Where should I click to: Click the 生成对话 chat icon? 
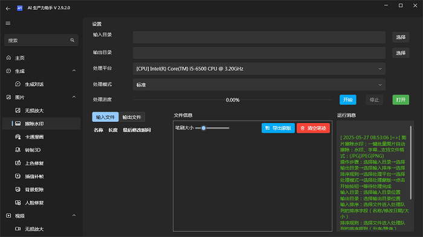[x=18, y=84]
